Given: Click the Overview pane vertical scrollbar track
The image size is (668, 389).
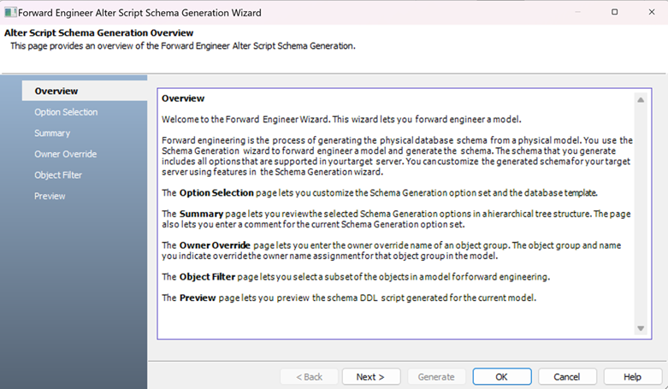Looking at the screenshot, I should [641, 214].
